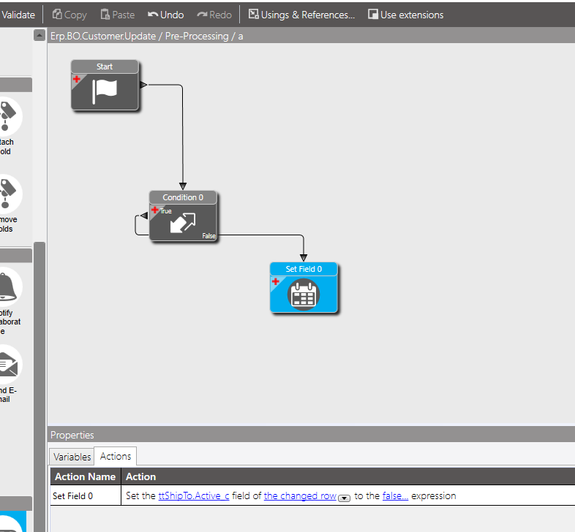Switch to the Variables tab

click(72, 457)
